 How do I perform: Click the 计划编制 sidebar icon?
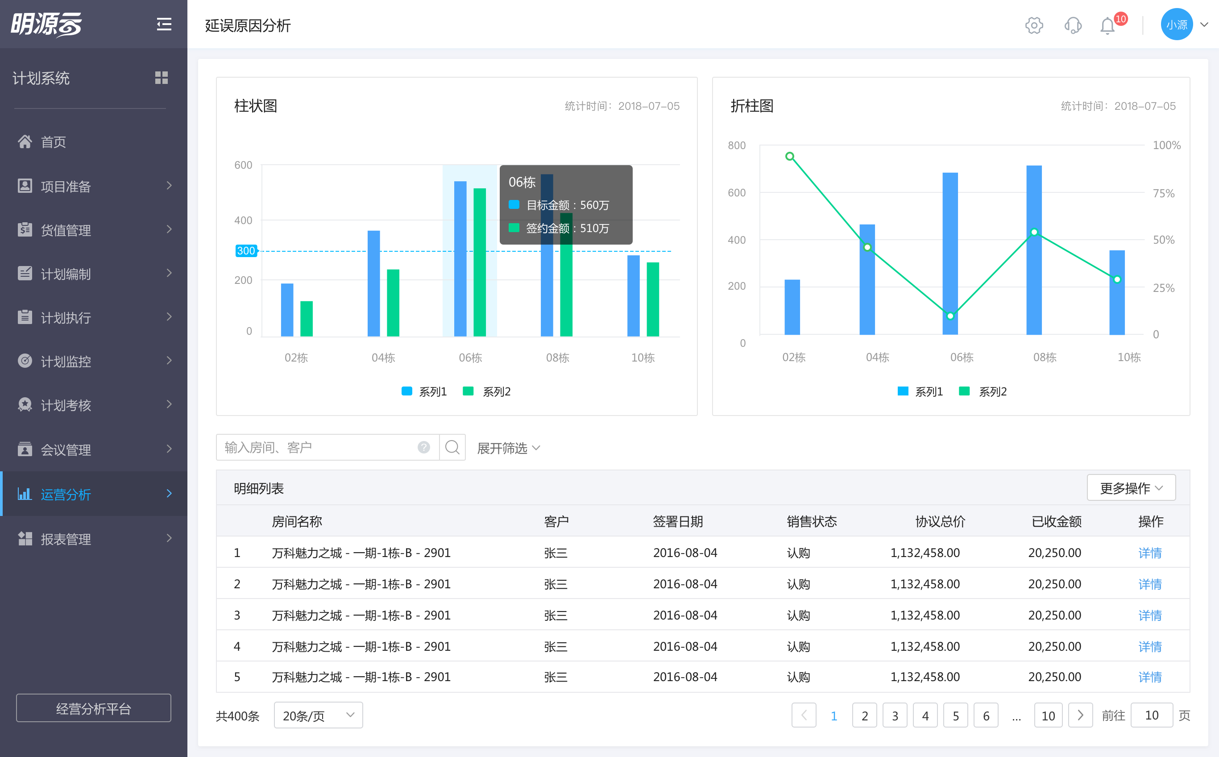[x=25, y=273]
